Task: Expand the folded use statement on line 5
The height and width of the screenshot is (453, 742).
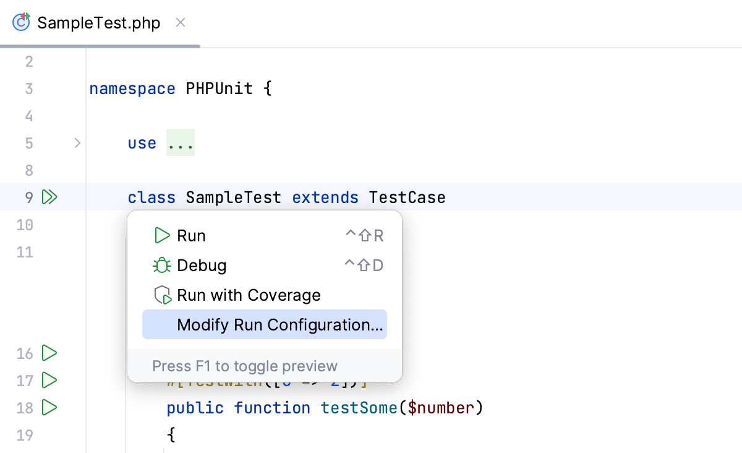Action: click(77, 143)
